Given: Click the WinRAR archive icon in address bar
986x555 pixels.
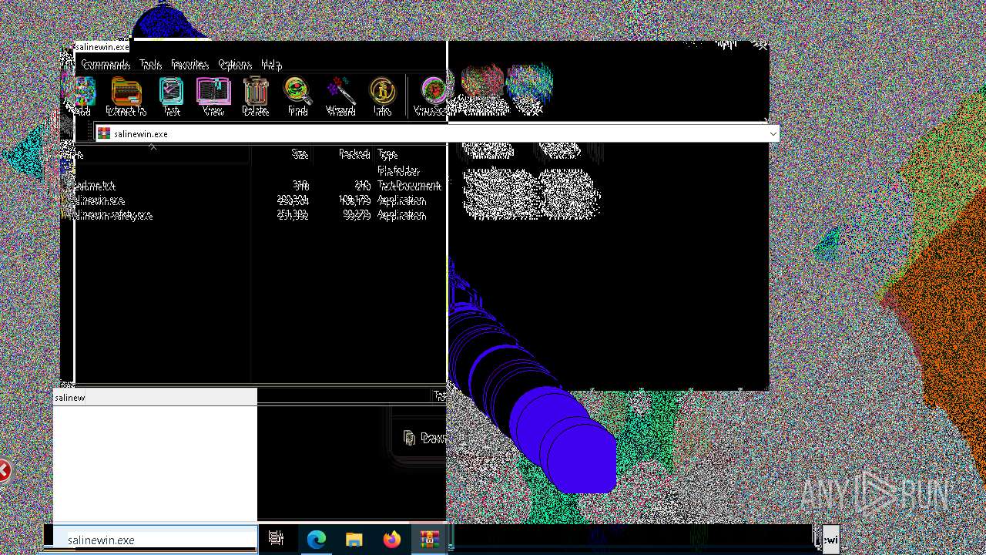Looking at the screenshot, I should (x=104, y=133).
